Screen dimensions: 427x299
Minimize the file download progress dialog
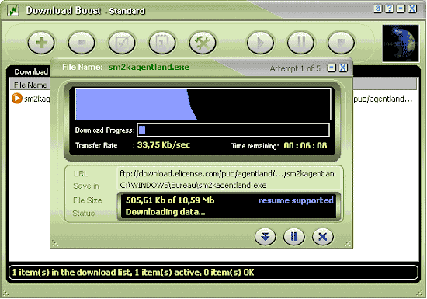click(x=332, y=68)
